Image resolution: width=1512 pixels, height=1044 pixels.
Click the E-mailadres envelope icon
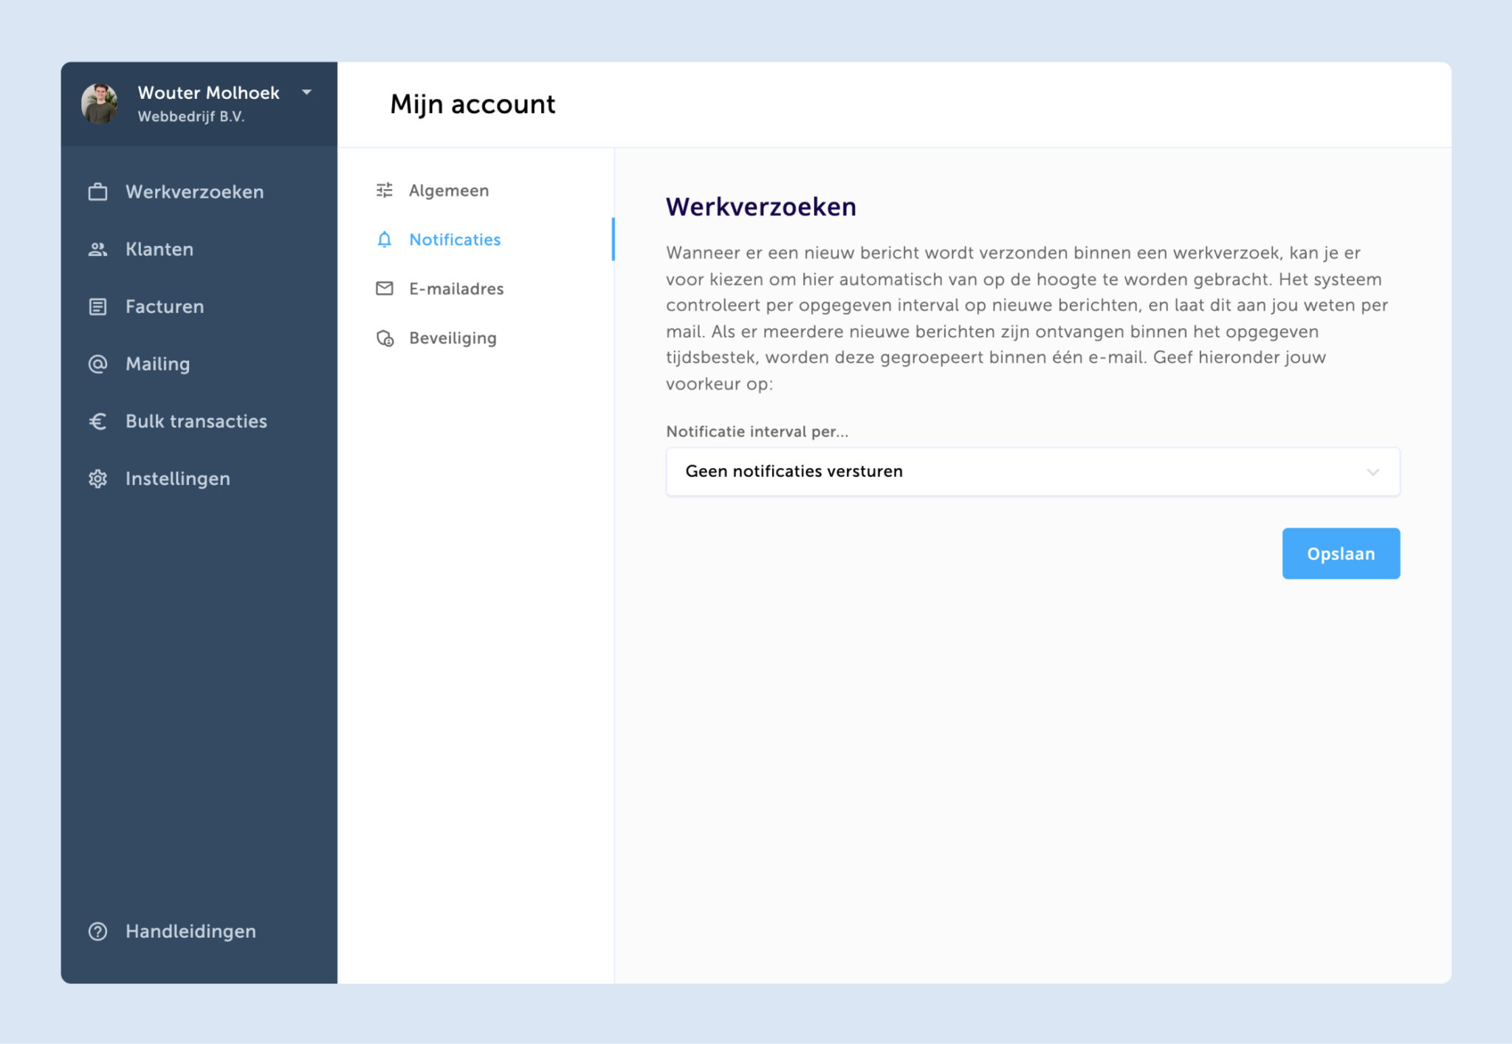(385, 289)
